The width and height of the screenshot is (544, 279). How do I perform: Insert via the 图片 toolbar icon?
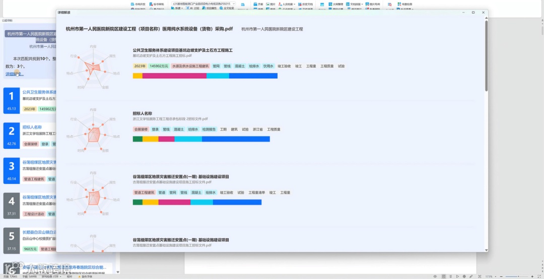tap(270, 4)
